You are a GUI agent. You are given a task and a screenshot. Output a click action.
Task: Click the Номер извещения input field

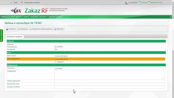pyautogui.click(x=110, y=81)
